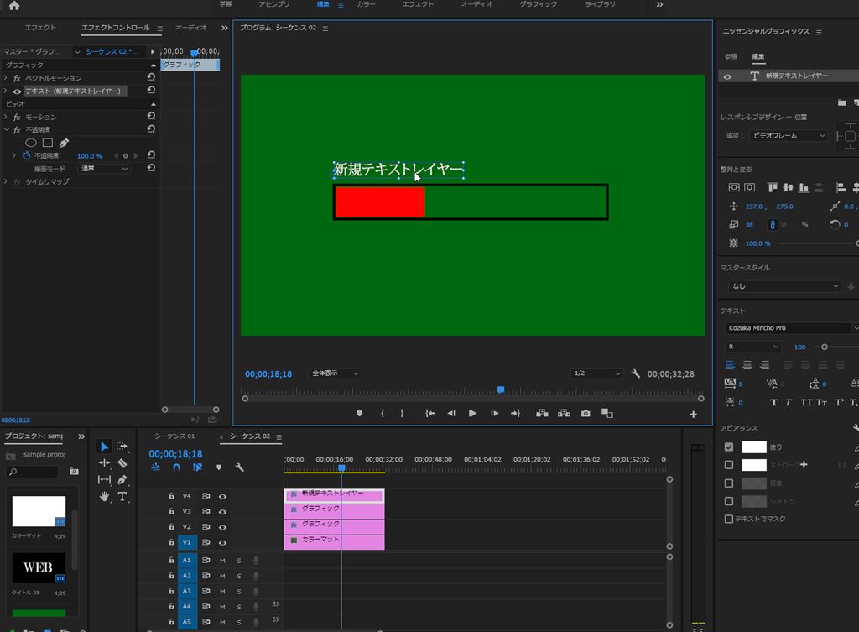Image resolution: width=859 pixels, height=632 pixels.
Task: Click the WEB title thumbnail in the project panel
Action: point(39,568)
